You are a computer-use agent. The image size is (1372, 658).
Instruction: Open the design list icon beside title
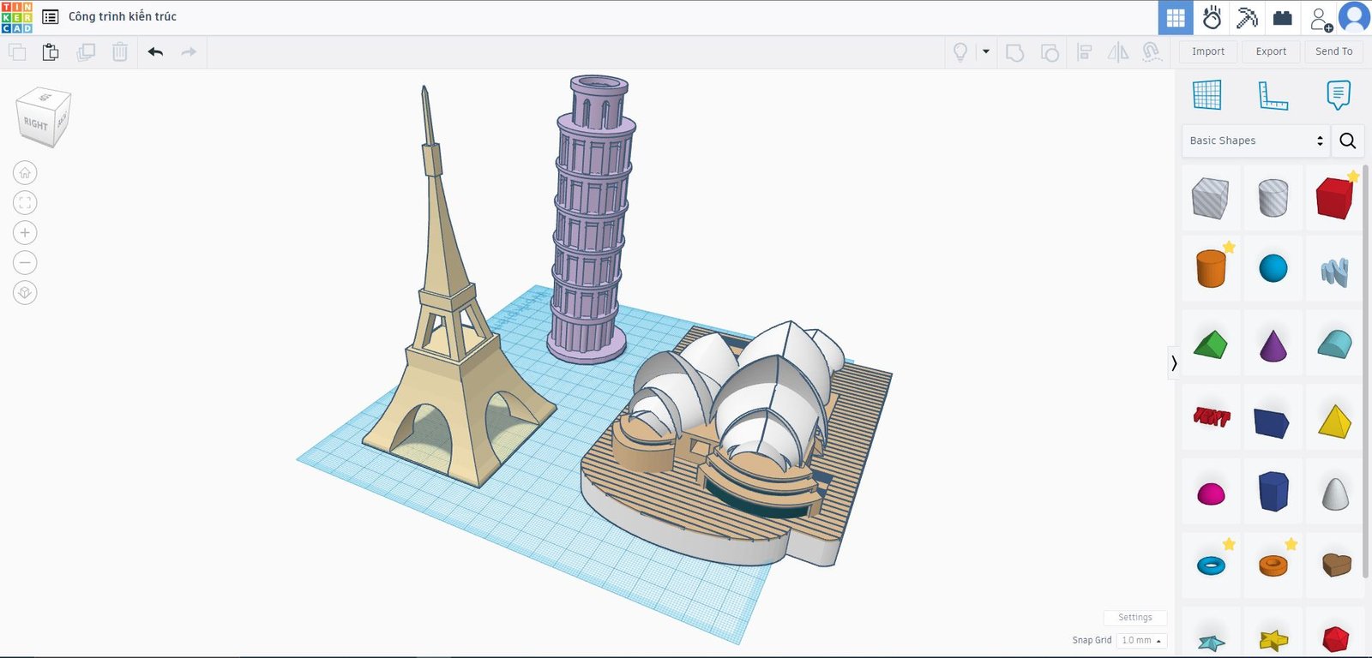click(51, 17)
